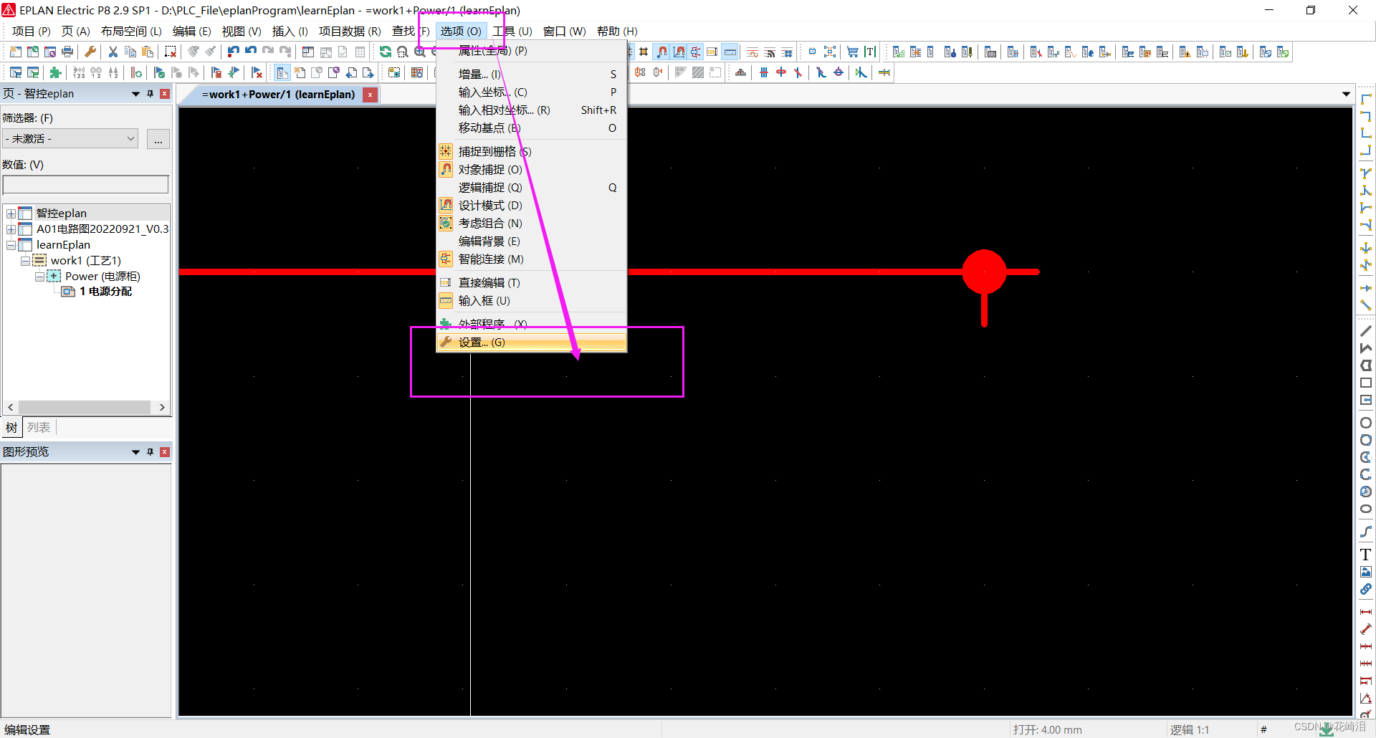Click the next page blue arrow icon

368,72
